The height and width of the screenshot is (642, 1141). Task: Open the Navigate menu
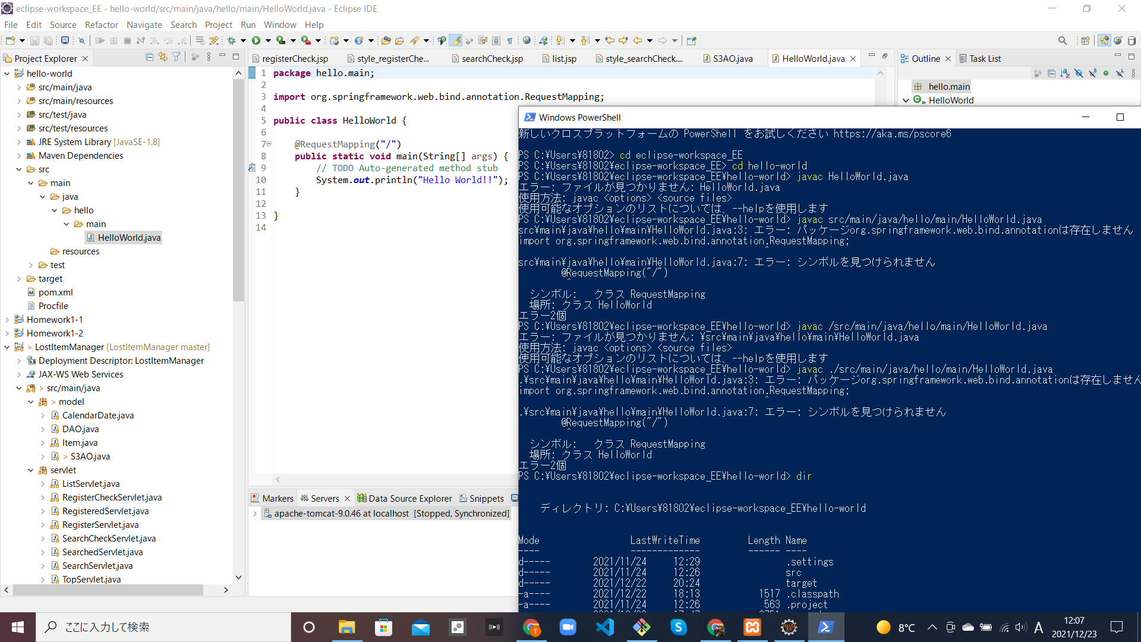tap(144, 24)
